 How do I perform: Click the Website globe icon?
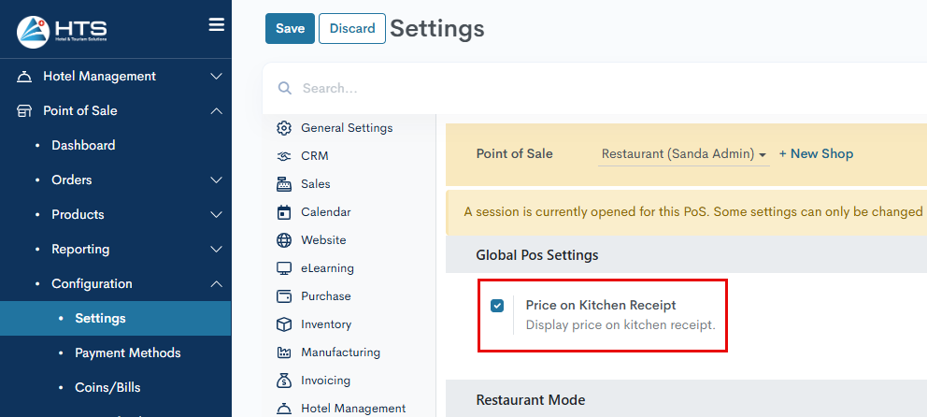pos(284,240)
